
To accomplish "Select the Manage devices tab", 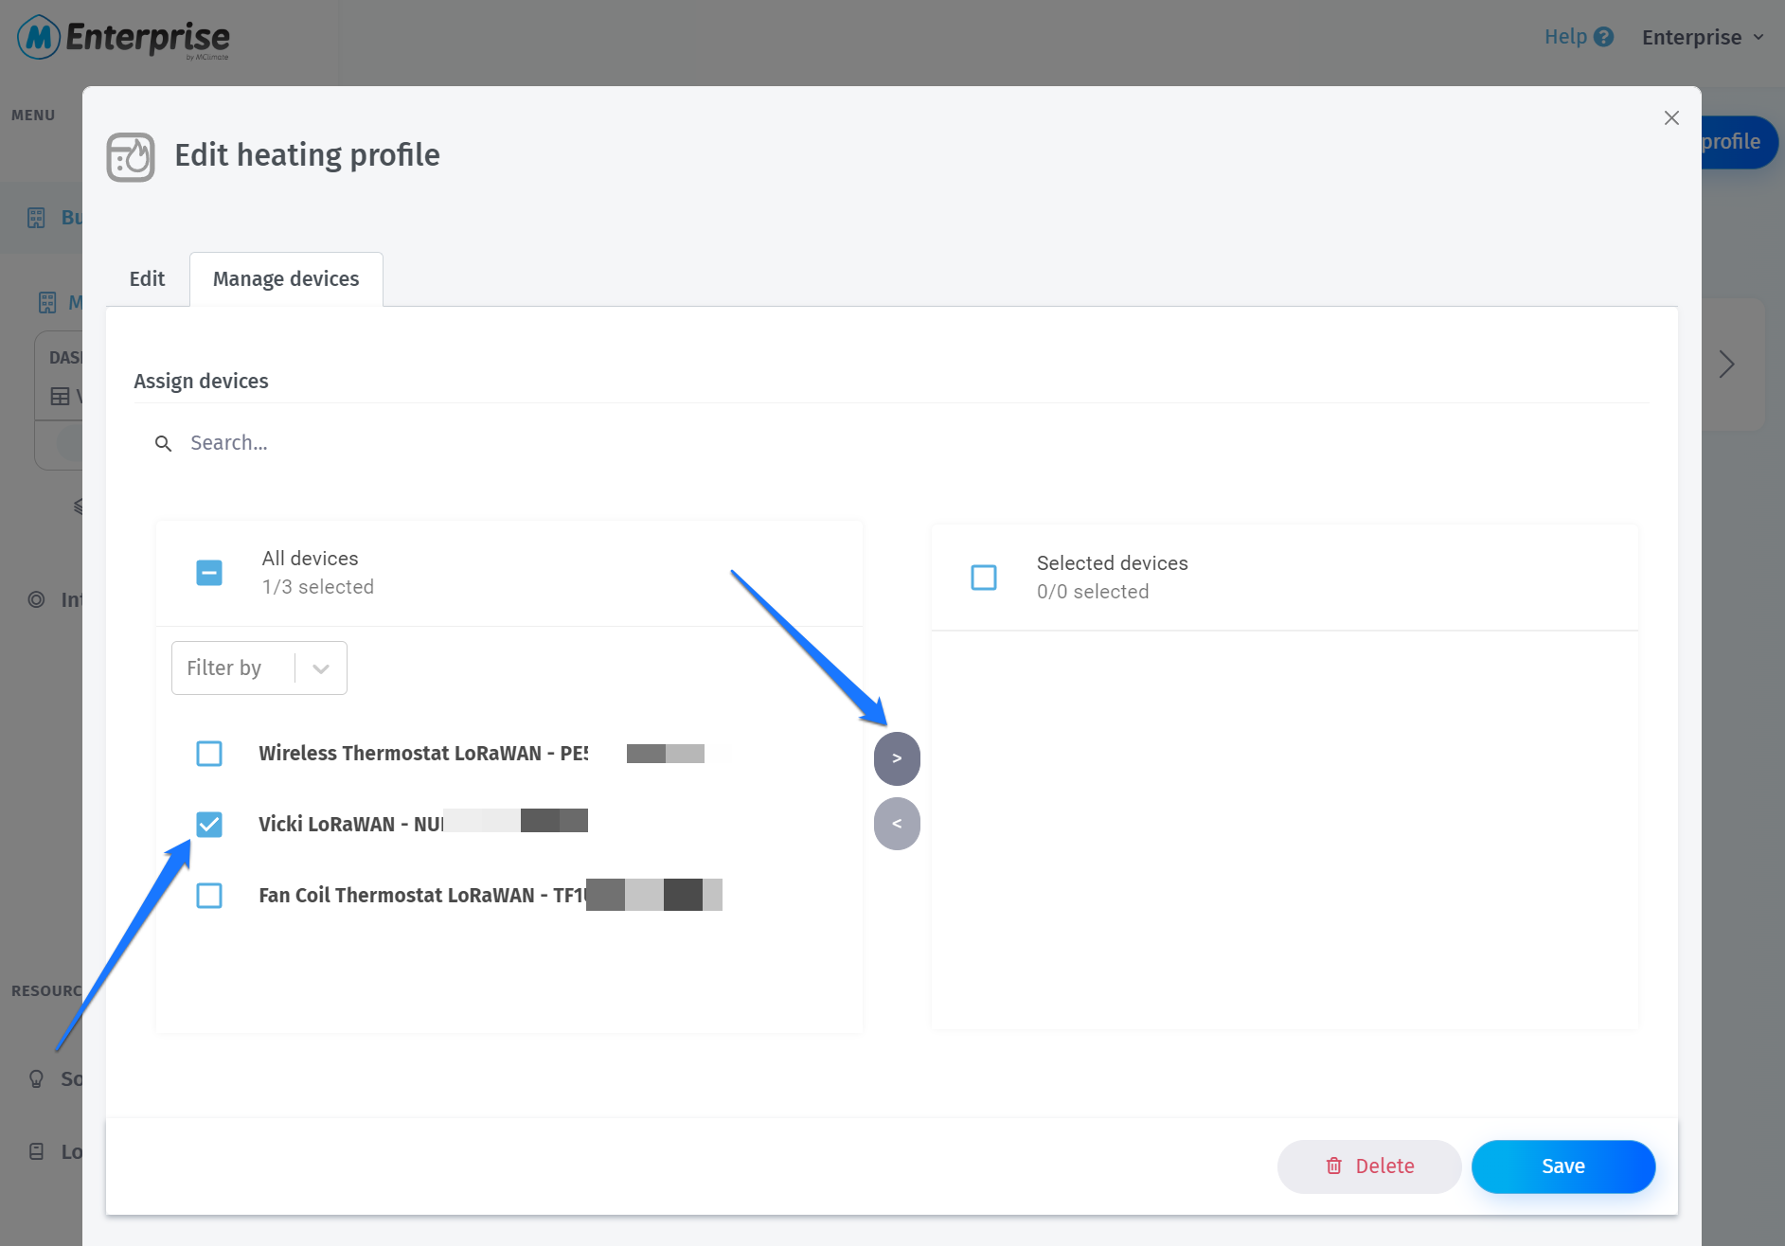I will tap(286, 279).
